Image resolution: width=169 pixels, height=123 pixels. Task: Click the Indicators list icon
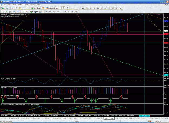(31, 12)
